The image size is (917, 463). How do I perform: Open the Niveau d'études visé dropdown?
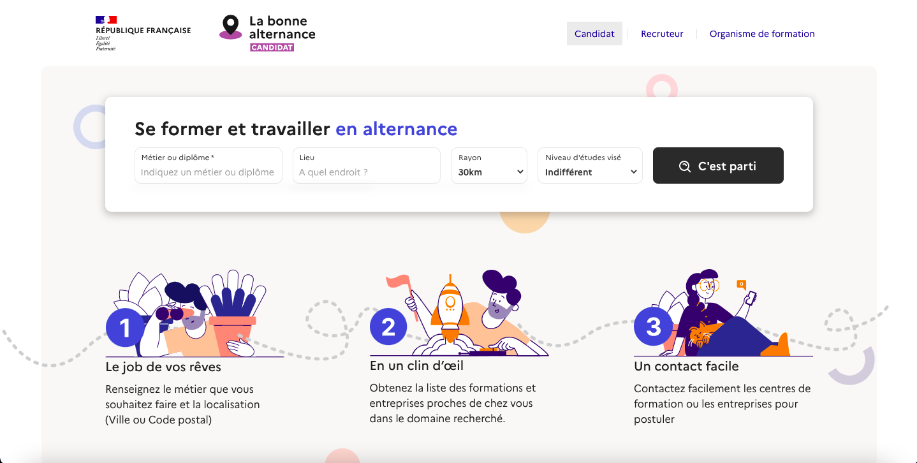point(590,166)
